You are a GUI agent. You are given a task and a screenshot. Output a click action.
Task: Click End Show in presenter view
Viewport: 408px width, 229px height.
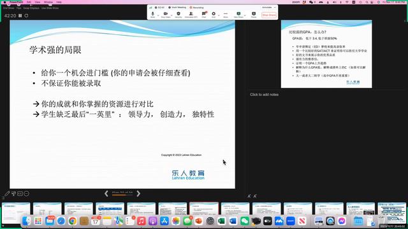click(8, 6)
